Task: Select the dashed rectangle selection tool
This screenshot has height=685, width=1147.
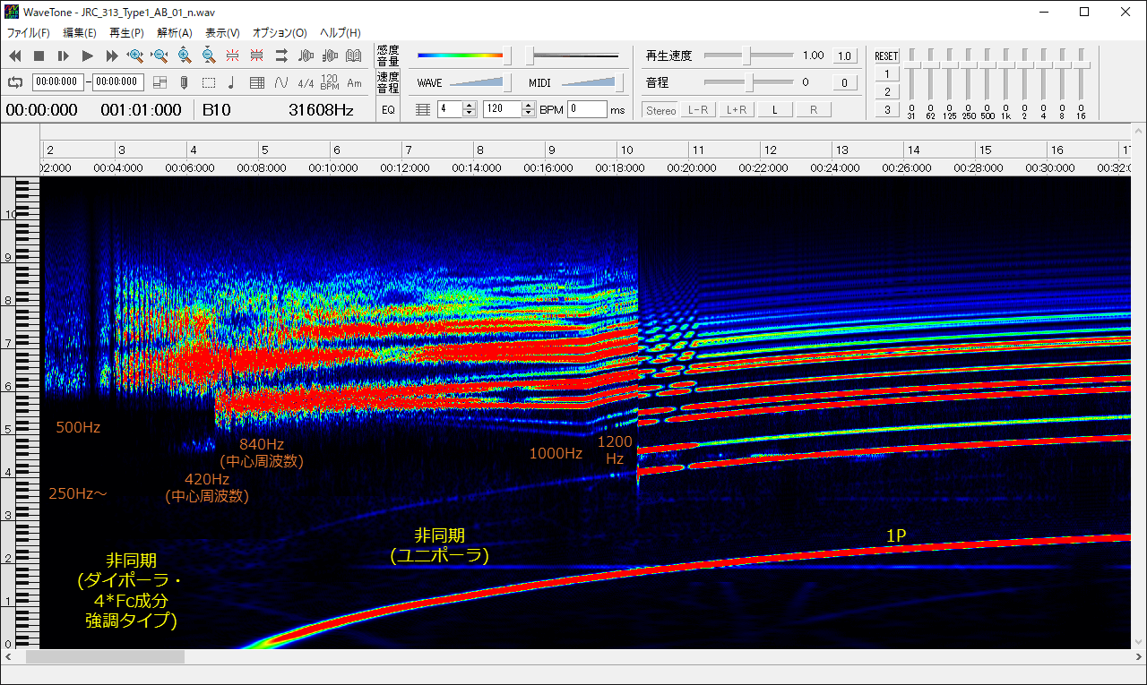Action: (209, 82)
